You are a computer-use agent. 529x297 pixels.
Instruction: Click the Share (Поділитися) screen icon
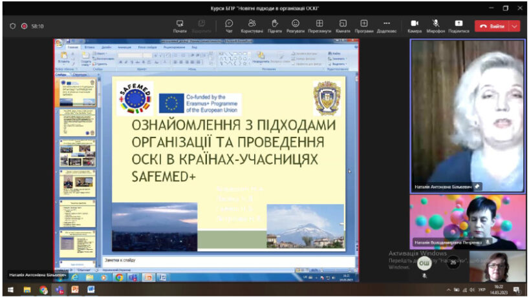(459, 25)
